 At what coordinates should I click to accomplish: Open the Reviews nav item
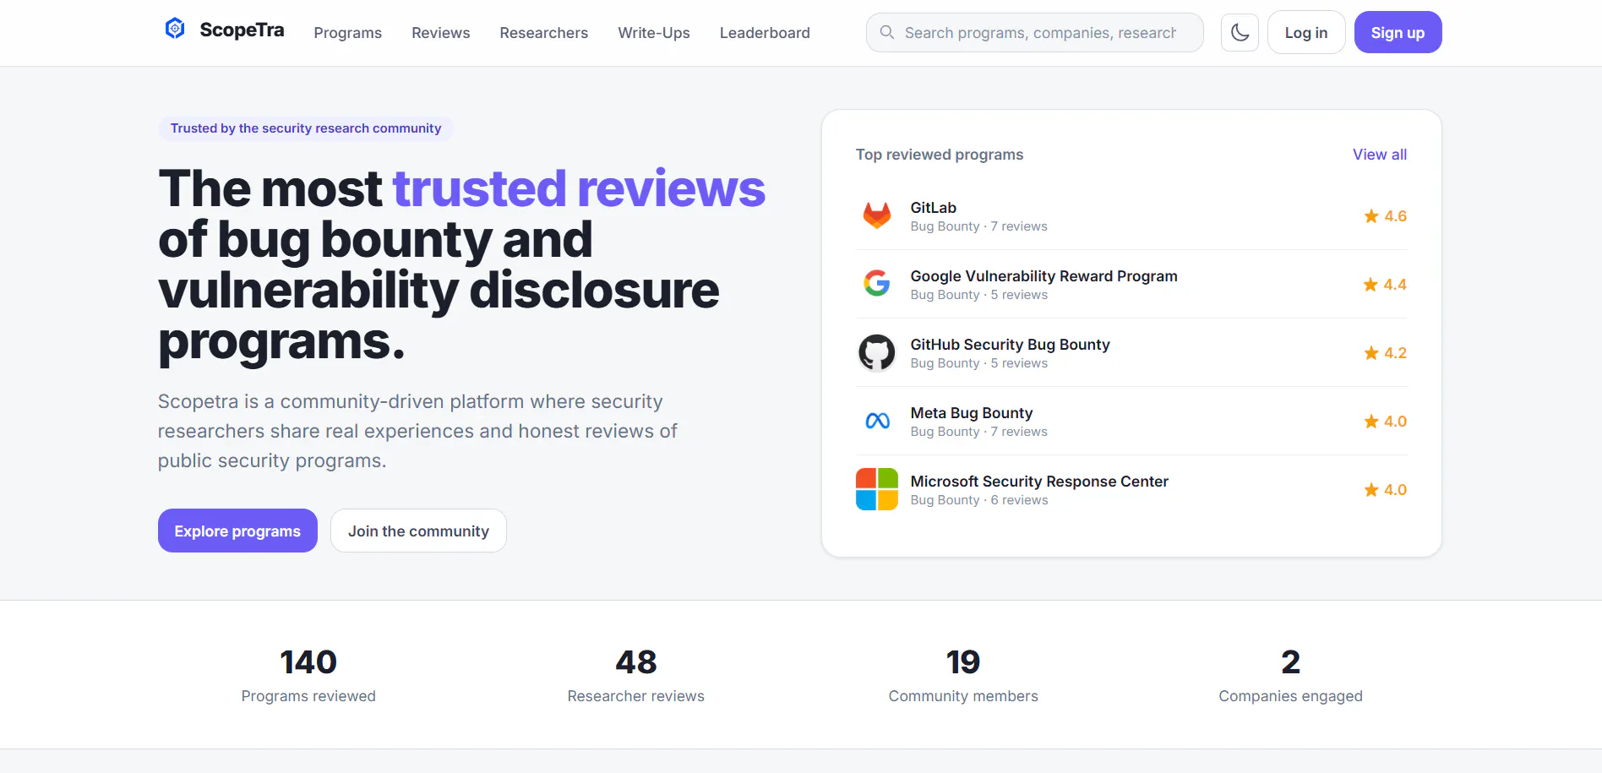point(441,33)
